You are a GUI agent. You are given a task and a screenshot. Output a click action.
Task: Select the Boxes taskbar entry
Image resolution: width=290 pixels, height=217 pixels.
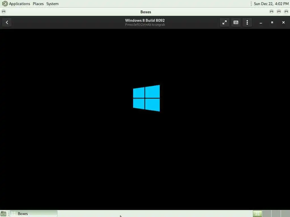(x=34, y=214)
